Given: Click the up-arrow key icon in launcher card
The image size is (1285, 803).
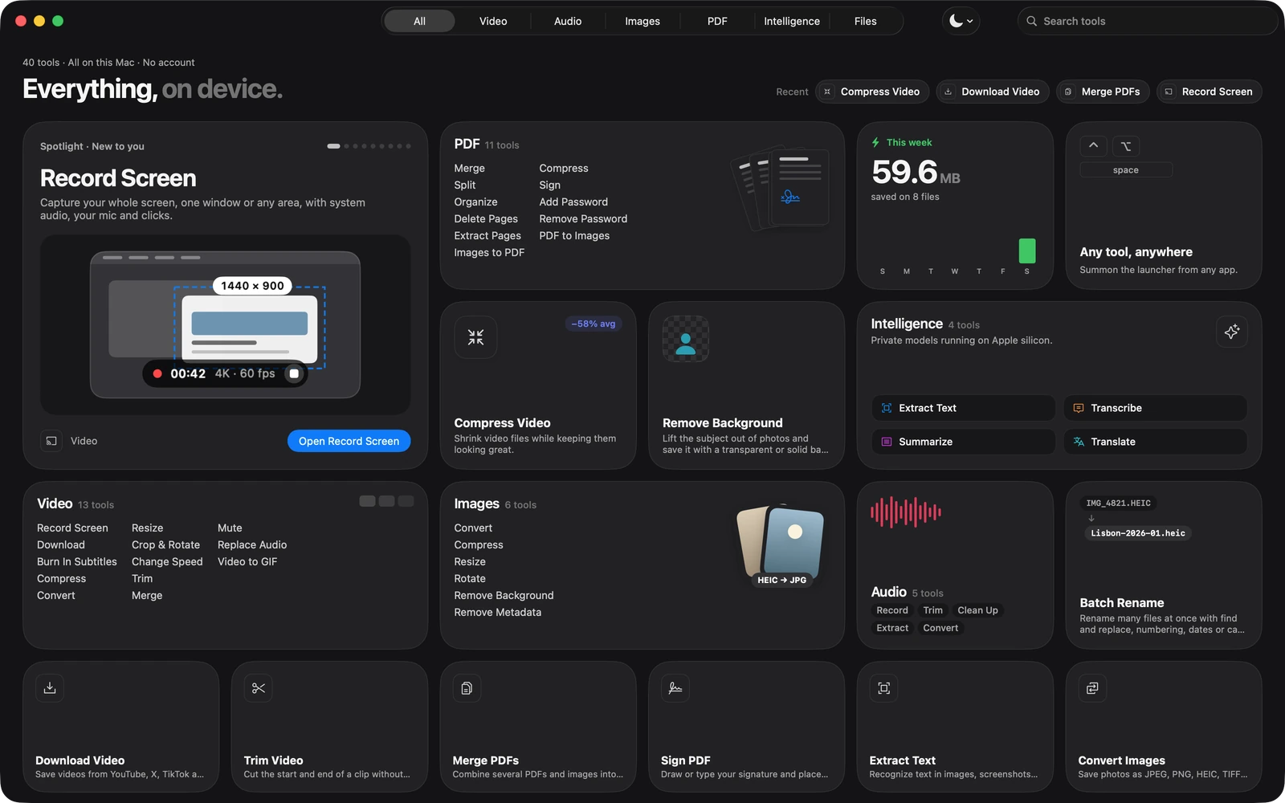Looking at the screenshot, I should (x=1093, y=145).
